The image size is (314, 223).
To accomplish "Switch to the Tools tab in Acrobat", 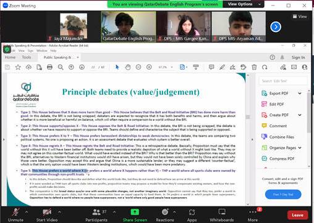I will coord(27,57).
